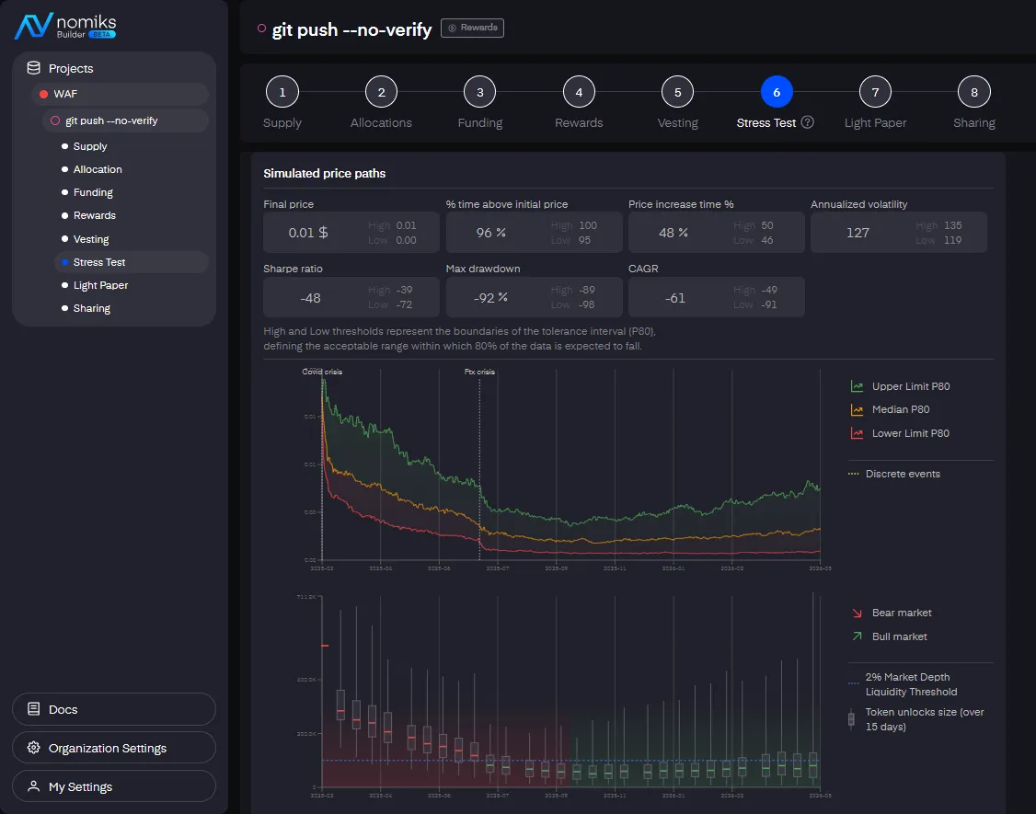This screenshot has width=1036, height=814.
Task: Click the Nomiks Builder logo
Action: tap(64, 26)
